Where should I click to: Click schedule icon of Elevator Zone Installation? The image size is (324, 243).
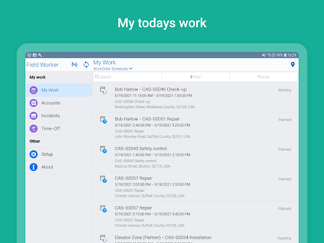tap(103, 238)
